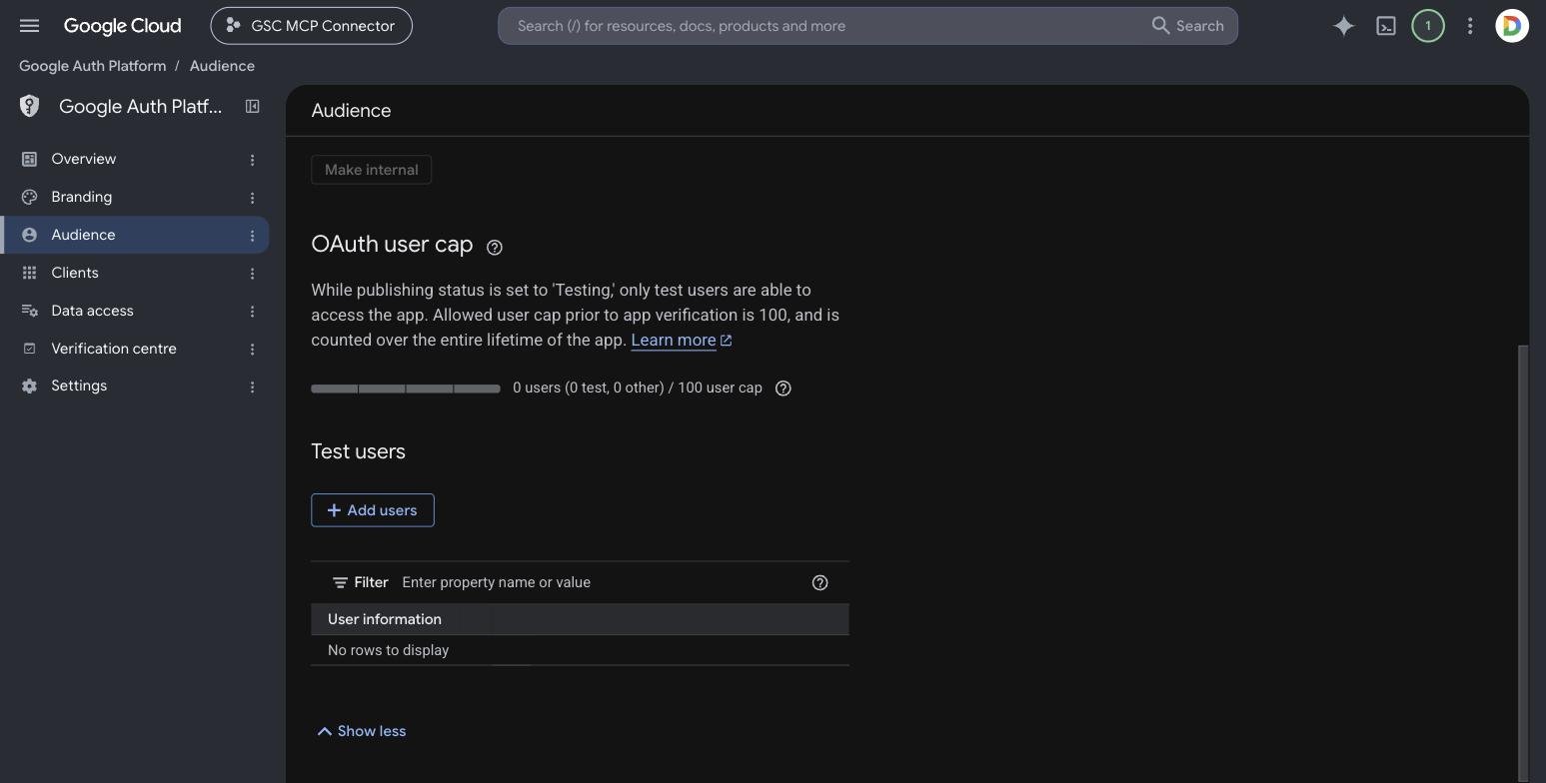Open more options for Branding

tap(252, 198)
